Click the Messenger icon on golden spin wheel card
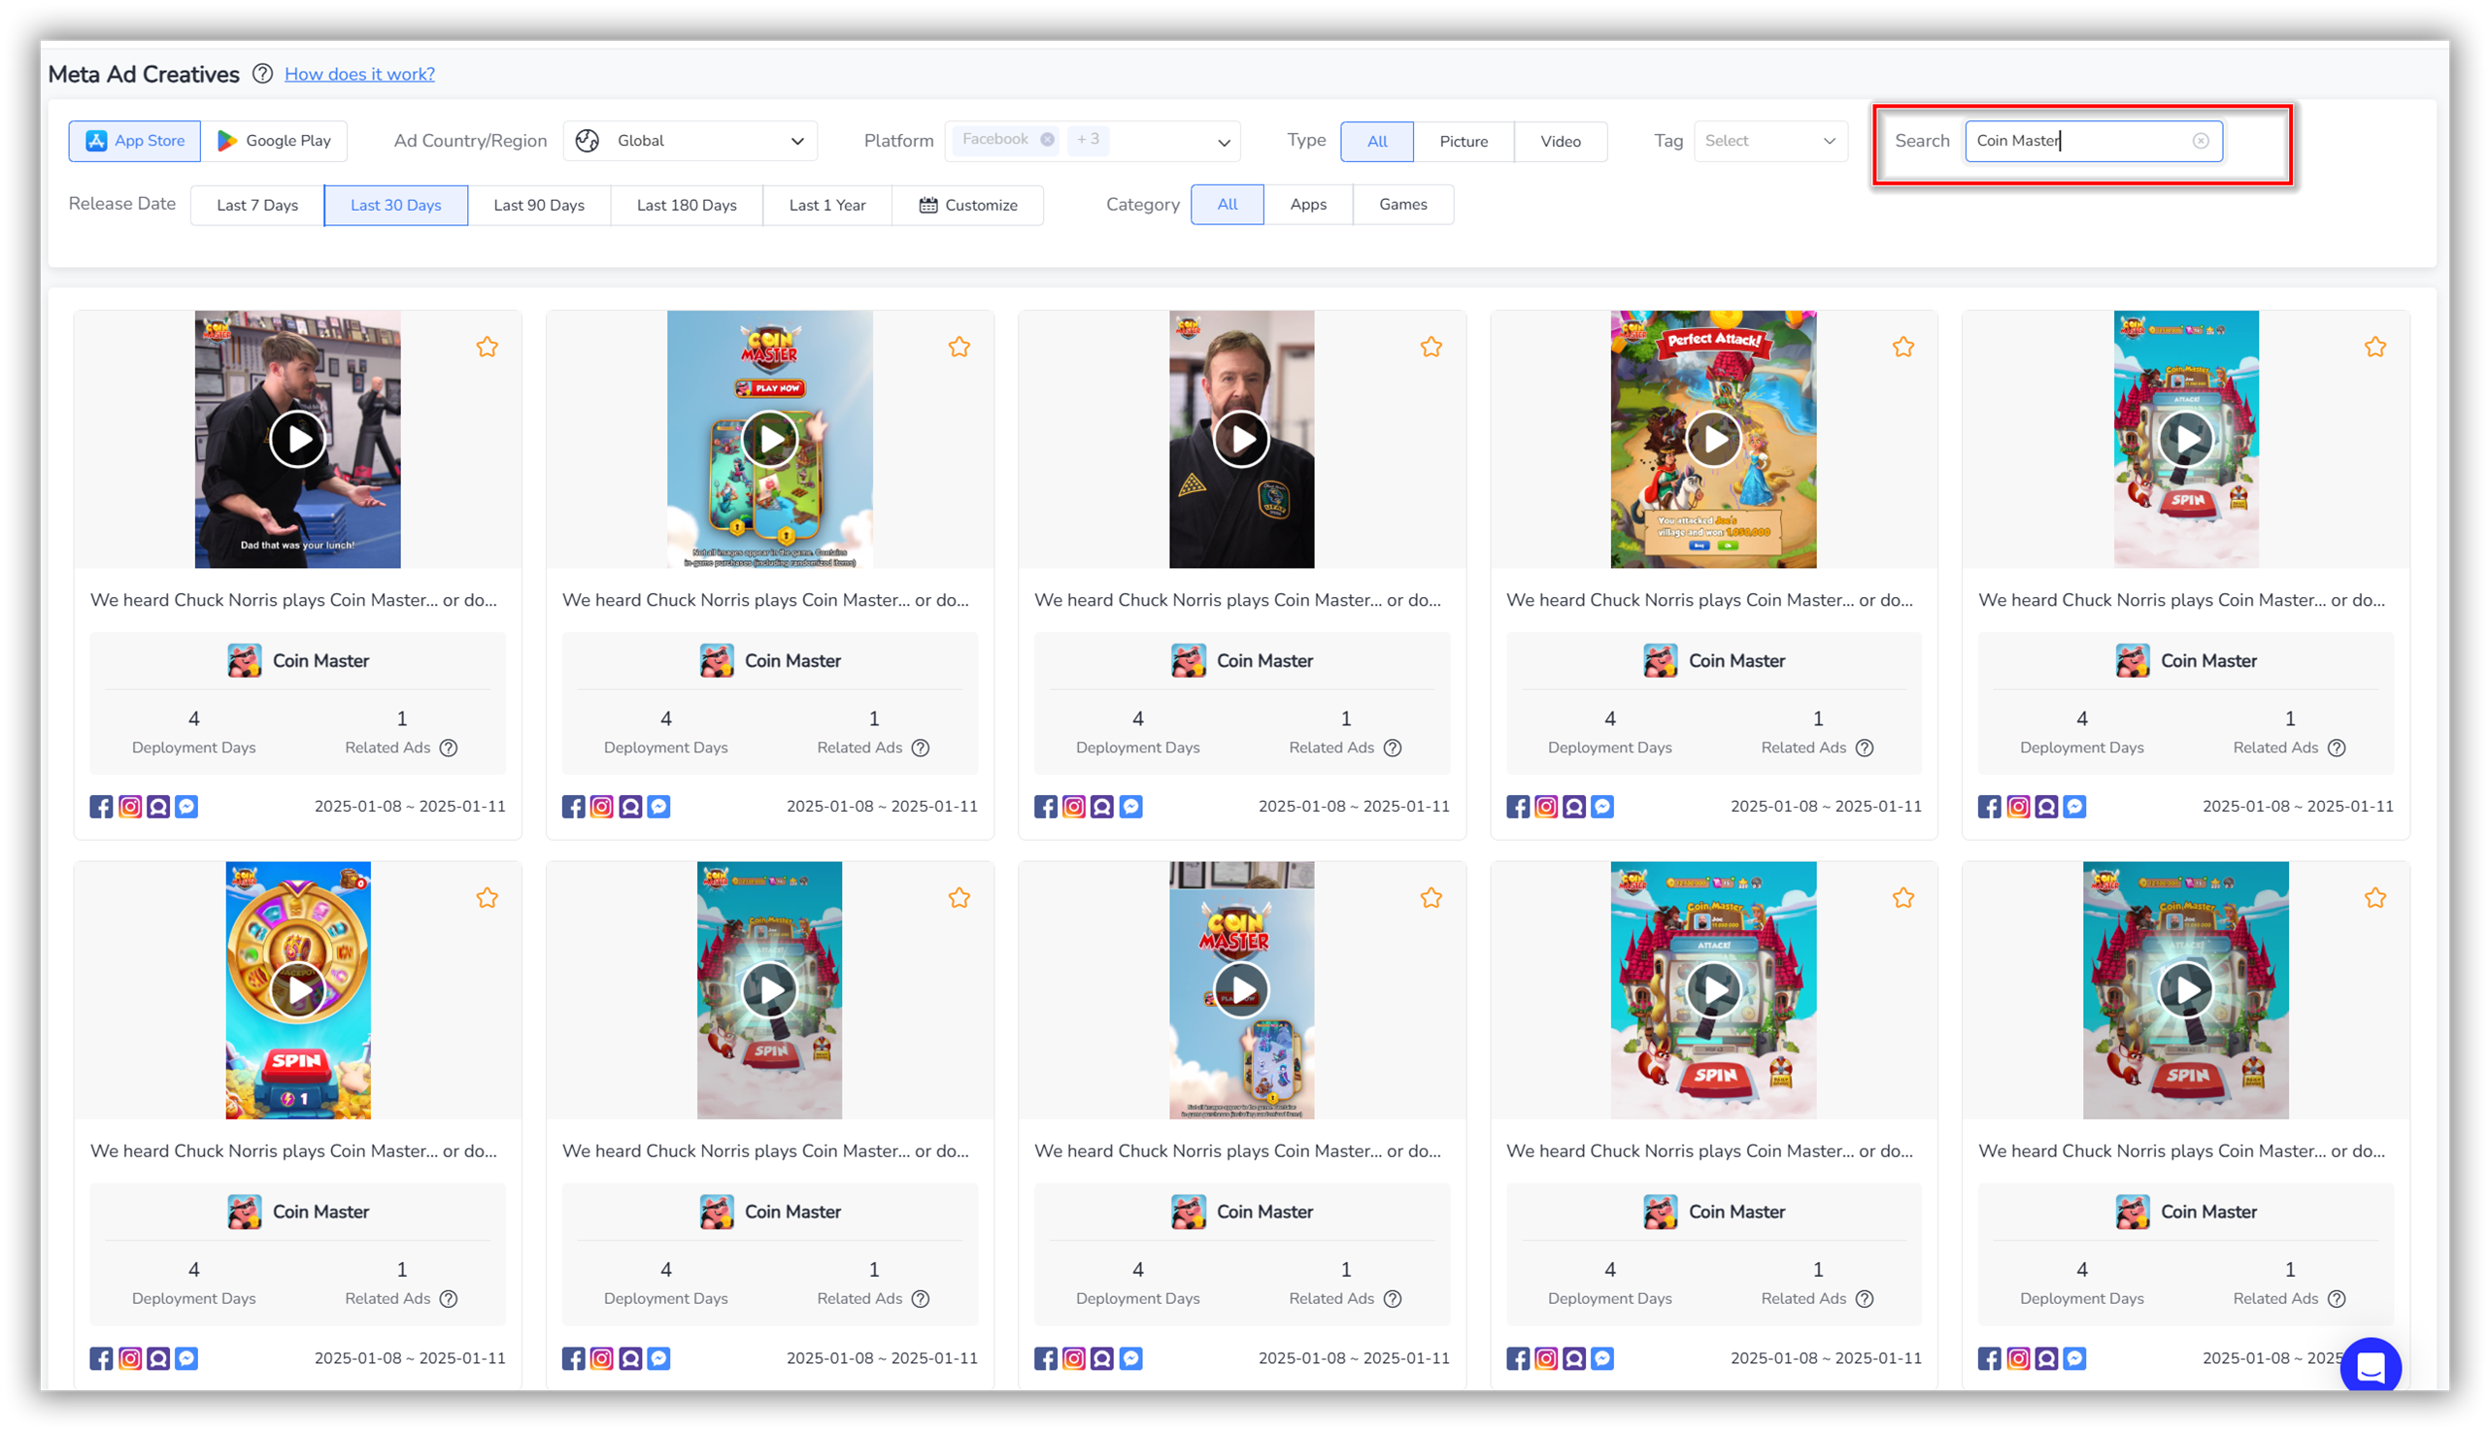This screenshot has height=1431, width=2490. click(186, 1358)
